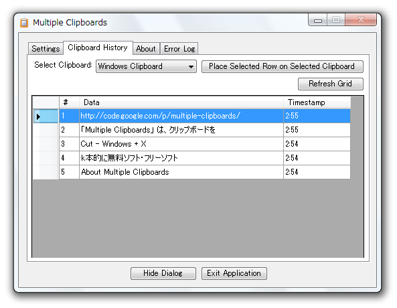Select the 'Cut - Windows + X' entry
Viewport: 397px width, 308px height.
181,144
